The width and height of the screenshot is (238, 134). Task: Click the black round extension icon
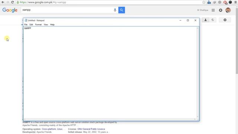click(230, 2)
